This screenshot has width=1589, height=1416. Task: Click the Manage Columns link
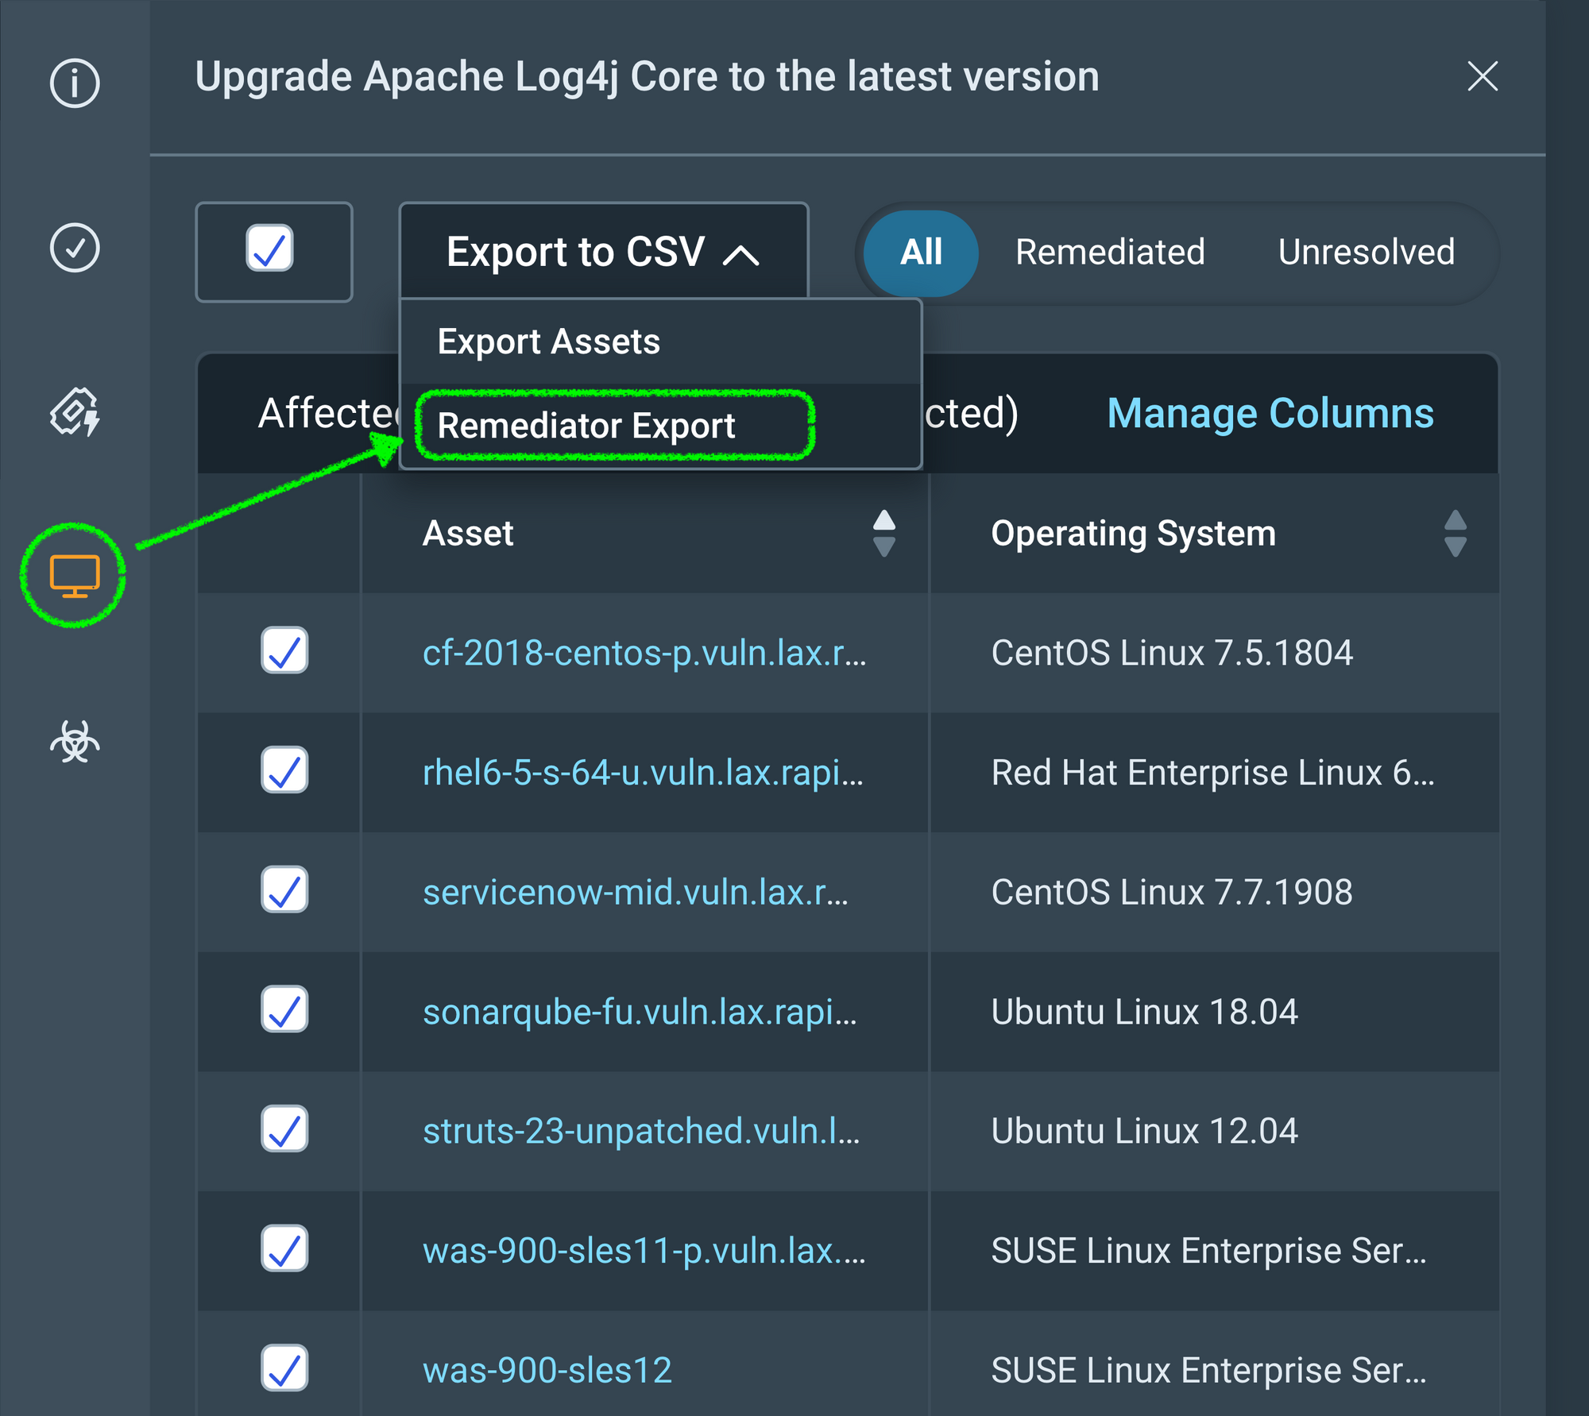pyautogui.click(x=1270, y=414)
